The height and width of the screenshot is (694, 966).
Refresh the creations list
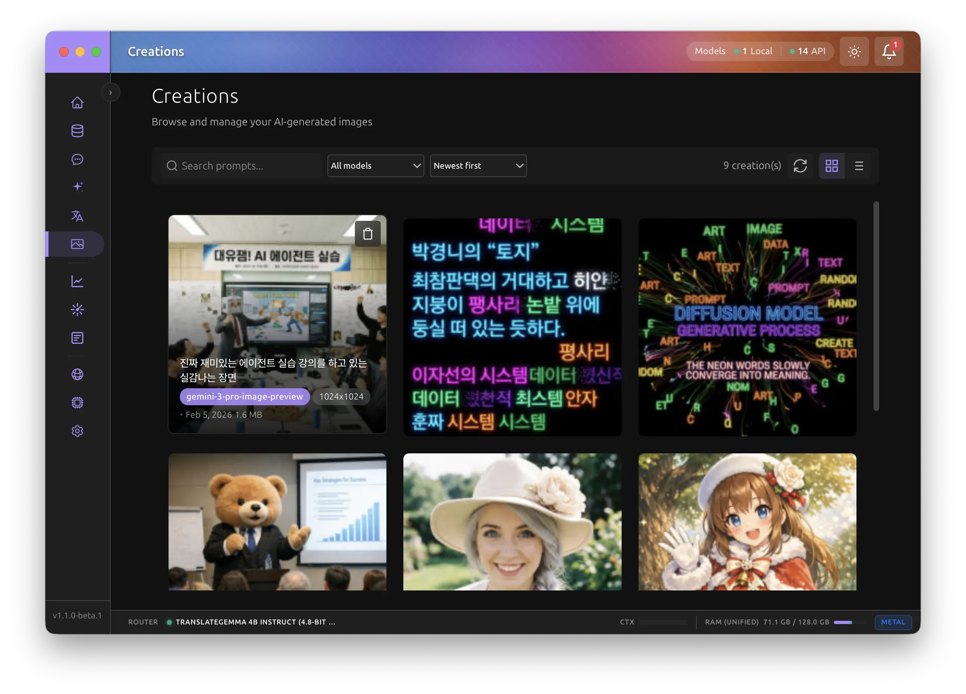tap(801, 166)
